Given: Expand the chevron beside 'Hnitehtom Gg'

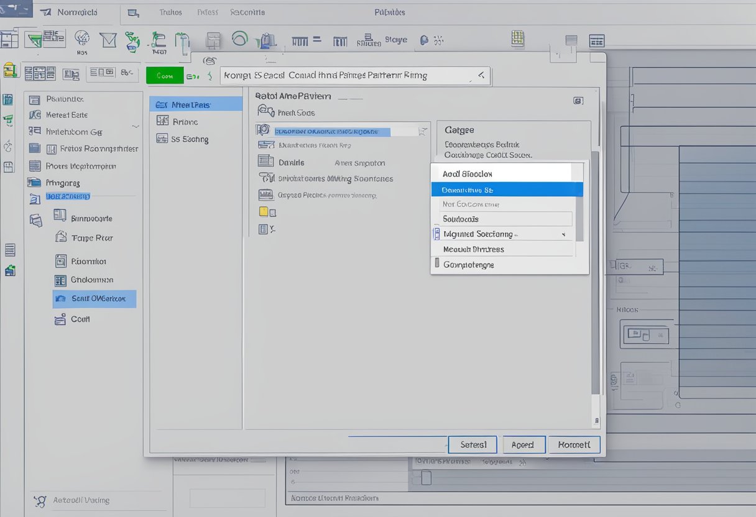Looking at the screenshot, I should [x=136, y=126].
